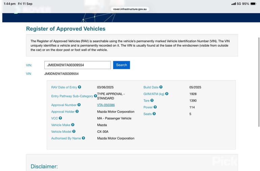This screenshot has width=260, height=171.
Task: Open help icon beside Authorised By Name
Action: click(83, 138)
